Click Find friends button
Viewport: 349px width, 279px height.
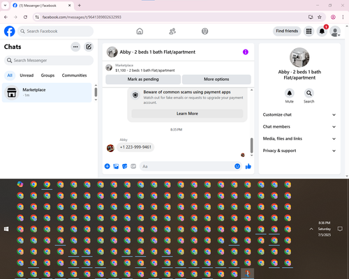[287, 31]
